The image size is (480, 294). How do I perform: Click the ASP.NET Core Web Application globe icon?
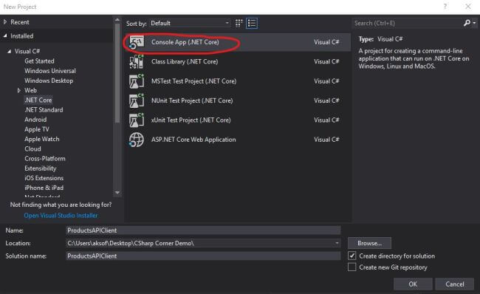(x=136, y=140)
